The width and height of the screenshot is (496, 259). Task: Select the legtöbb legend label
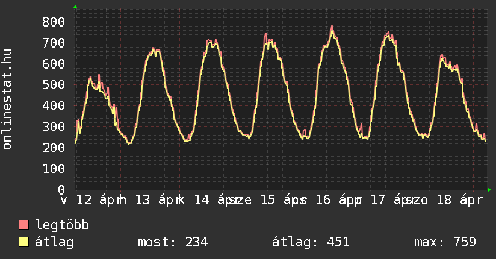pos(63,226)
